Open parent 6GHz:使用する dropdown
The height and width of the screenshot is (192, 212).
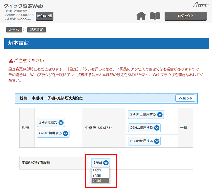click(53, 133)
